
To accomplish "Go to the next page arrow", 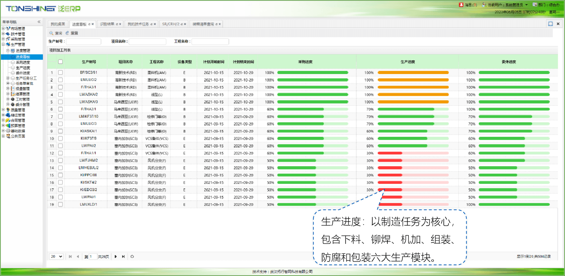I will [x=115, y=257].
